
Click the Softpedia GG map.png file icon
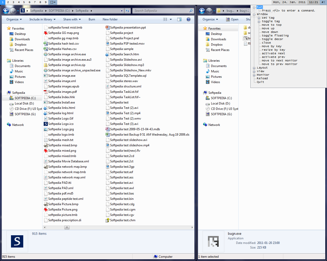(x=46, y=33)
